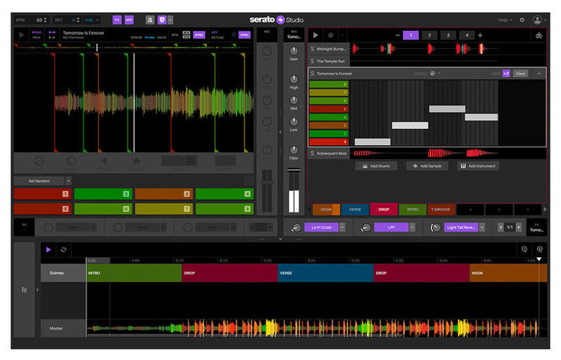Select the VERSE scene tab

355,210
